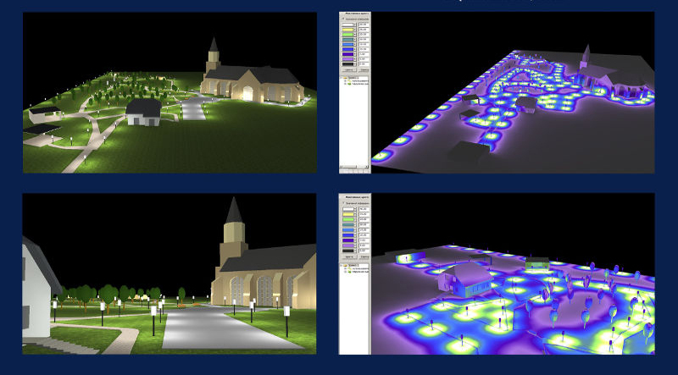Image resolution: width=678 pixels, height=375 pixels.
Task: Select white swatch in top false-color legend
Action: (x=347, y=25)
